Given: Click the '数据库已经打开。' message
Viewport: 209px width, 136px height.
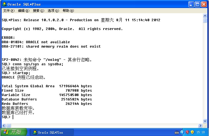Looking at the screenshot, I should click(x=18, y=113).
